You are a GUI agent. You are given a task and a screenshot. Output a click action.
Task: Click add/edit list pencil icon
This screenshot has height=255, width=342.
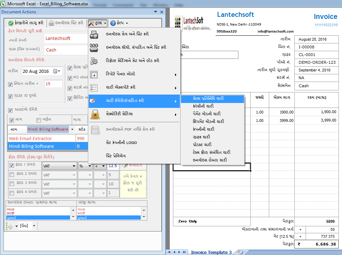[x=93, y=101]
